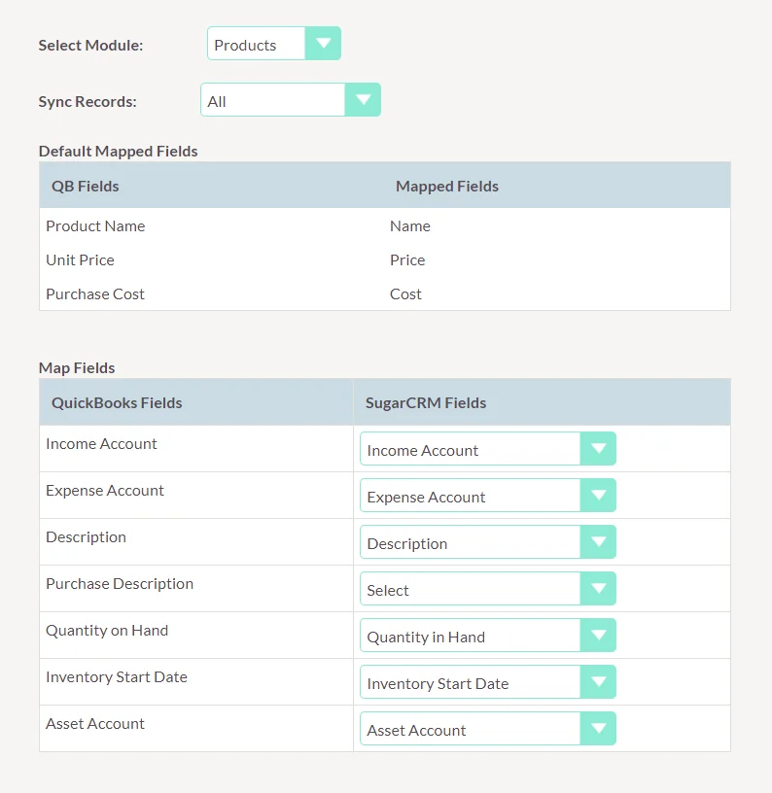
Task: Open the unmapped "Select" dropdown for Purchase Description
Action: (x=487, y=589)
